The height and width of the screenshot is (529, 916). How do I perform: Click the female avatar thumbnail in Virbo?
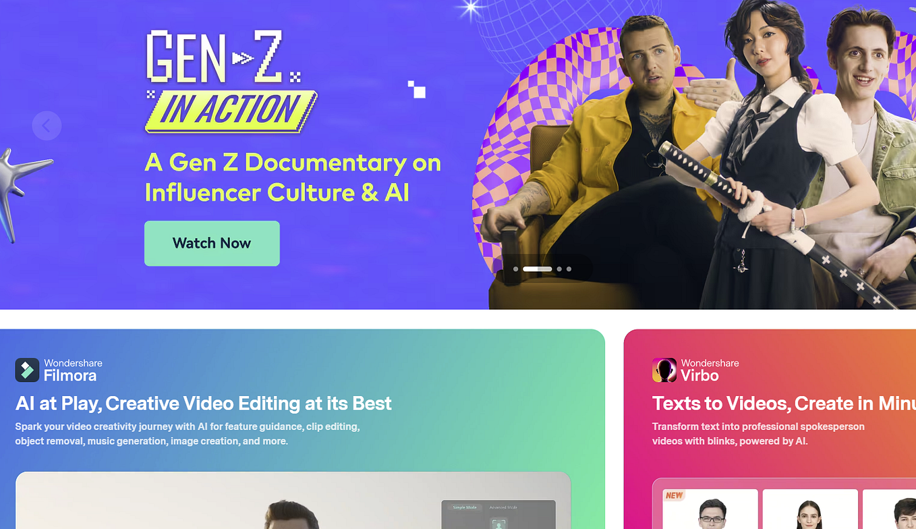810,509
